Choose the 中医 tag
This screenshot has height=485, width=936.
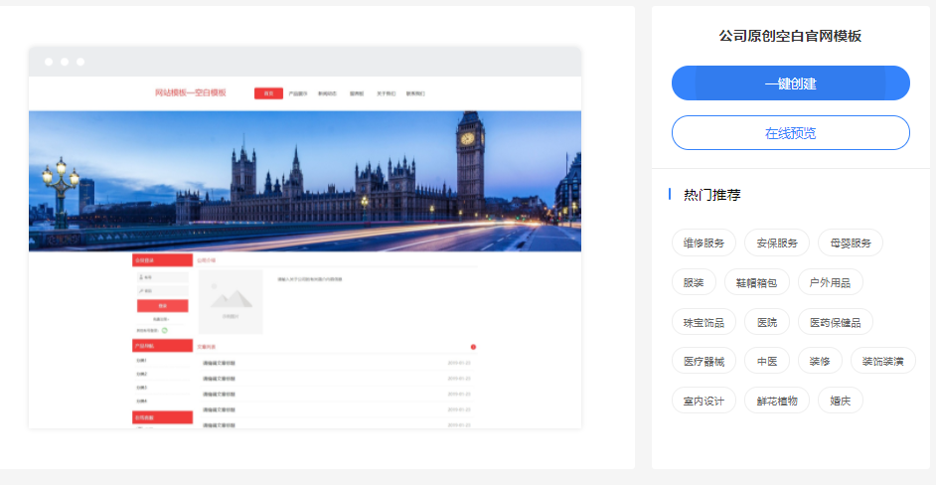coord(766,361)
